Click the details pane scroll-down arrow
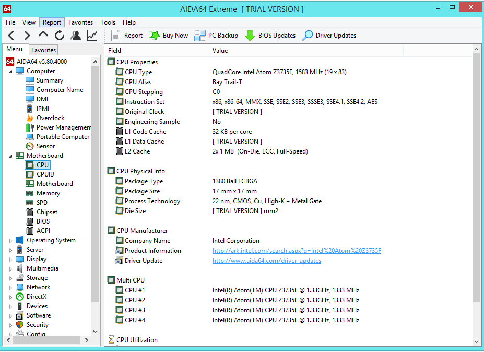 (x=476, y=341)
